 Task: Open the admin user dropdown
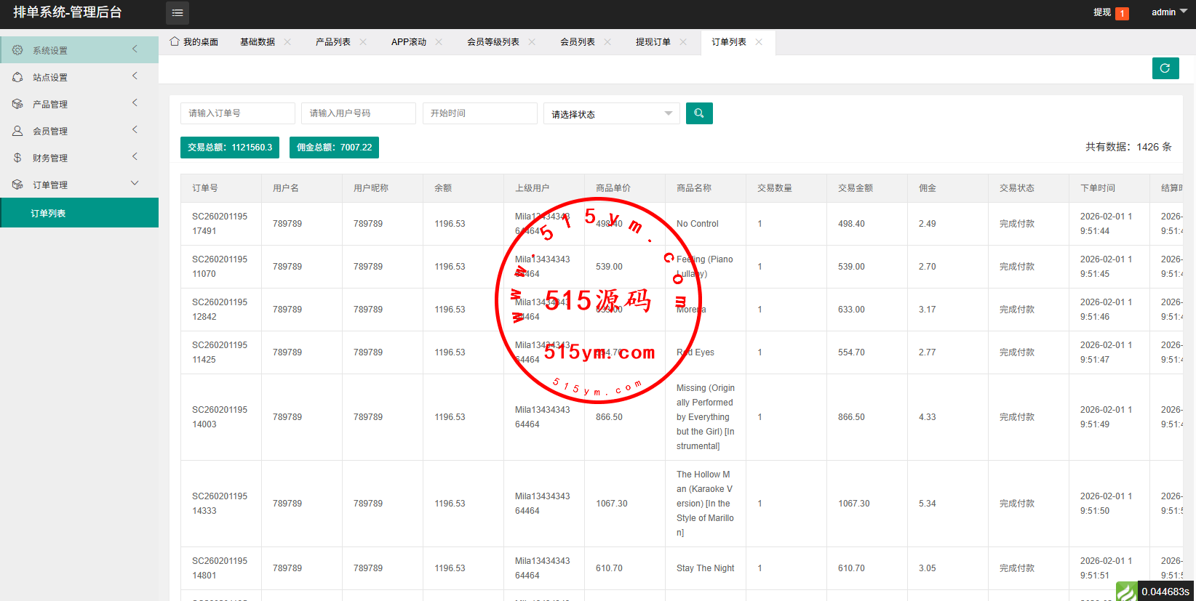click(x=1168, y=12)
